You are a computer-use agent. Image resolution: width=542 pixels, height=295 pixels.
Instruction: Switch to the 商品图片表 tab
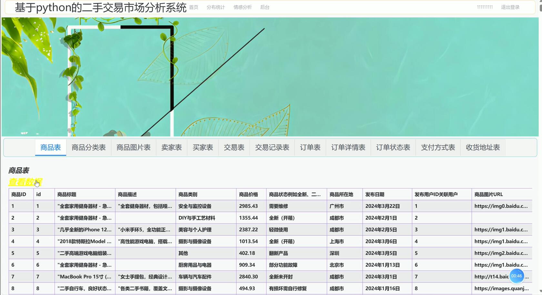point(133,147)
